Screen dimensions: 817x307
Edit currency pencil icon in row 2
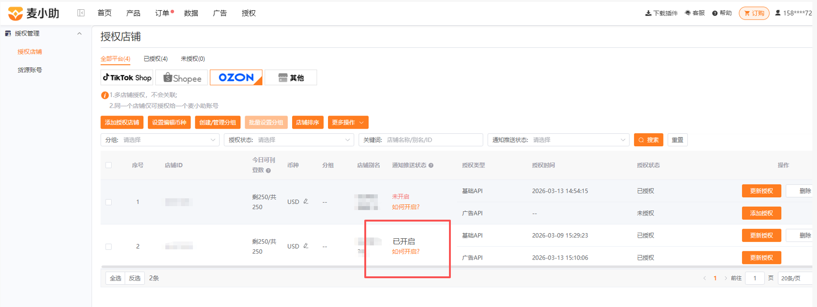tap(306, 246)
